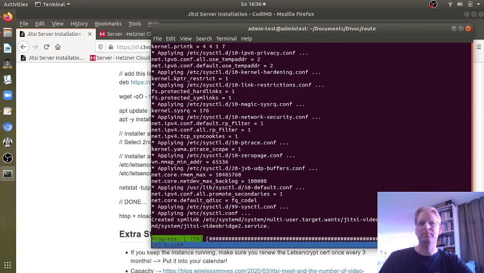Open the volume indicator in top panel
This screenshot has width=484, height=273.
coord(460,4)
